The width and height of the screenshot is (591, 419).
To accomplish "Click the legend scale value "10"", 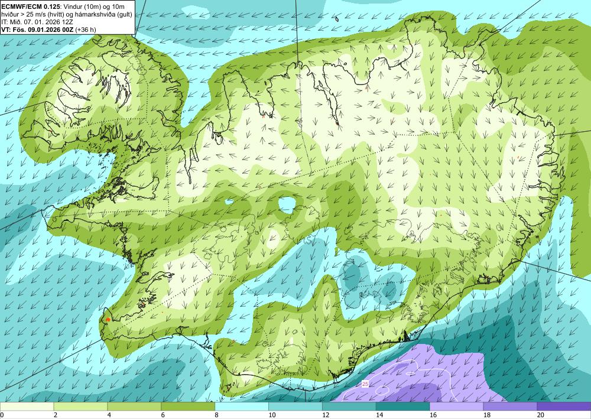I will [x=272, y=415].
